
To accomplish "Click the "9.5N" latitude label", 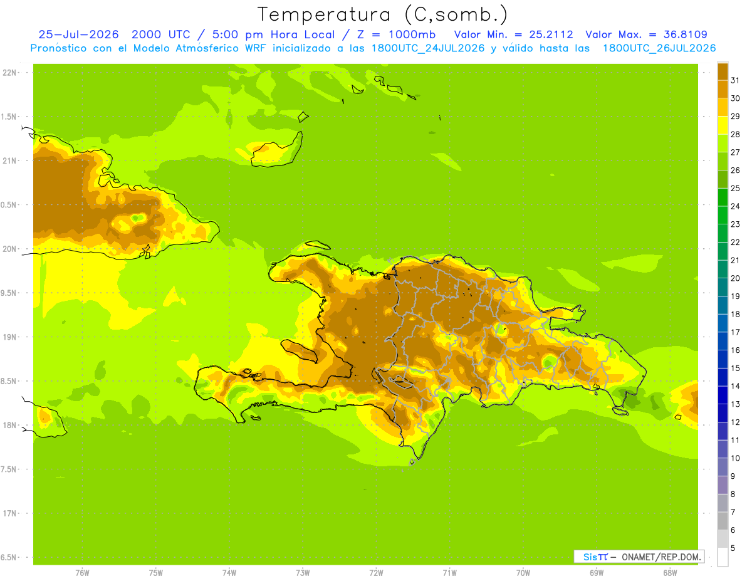I will pos(9,293).
